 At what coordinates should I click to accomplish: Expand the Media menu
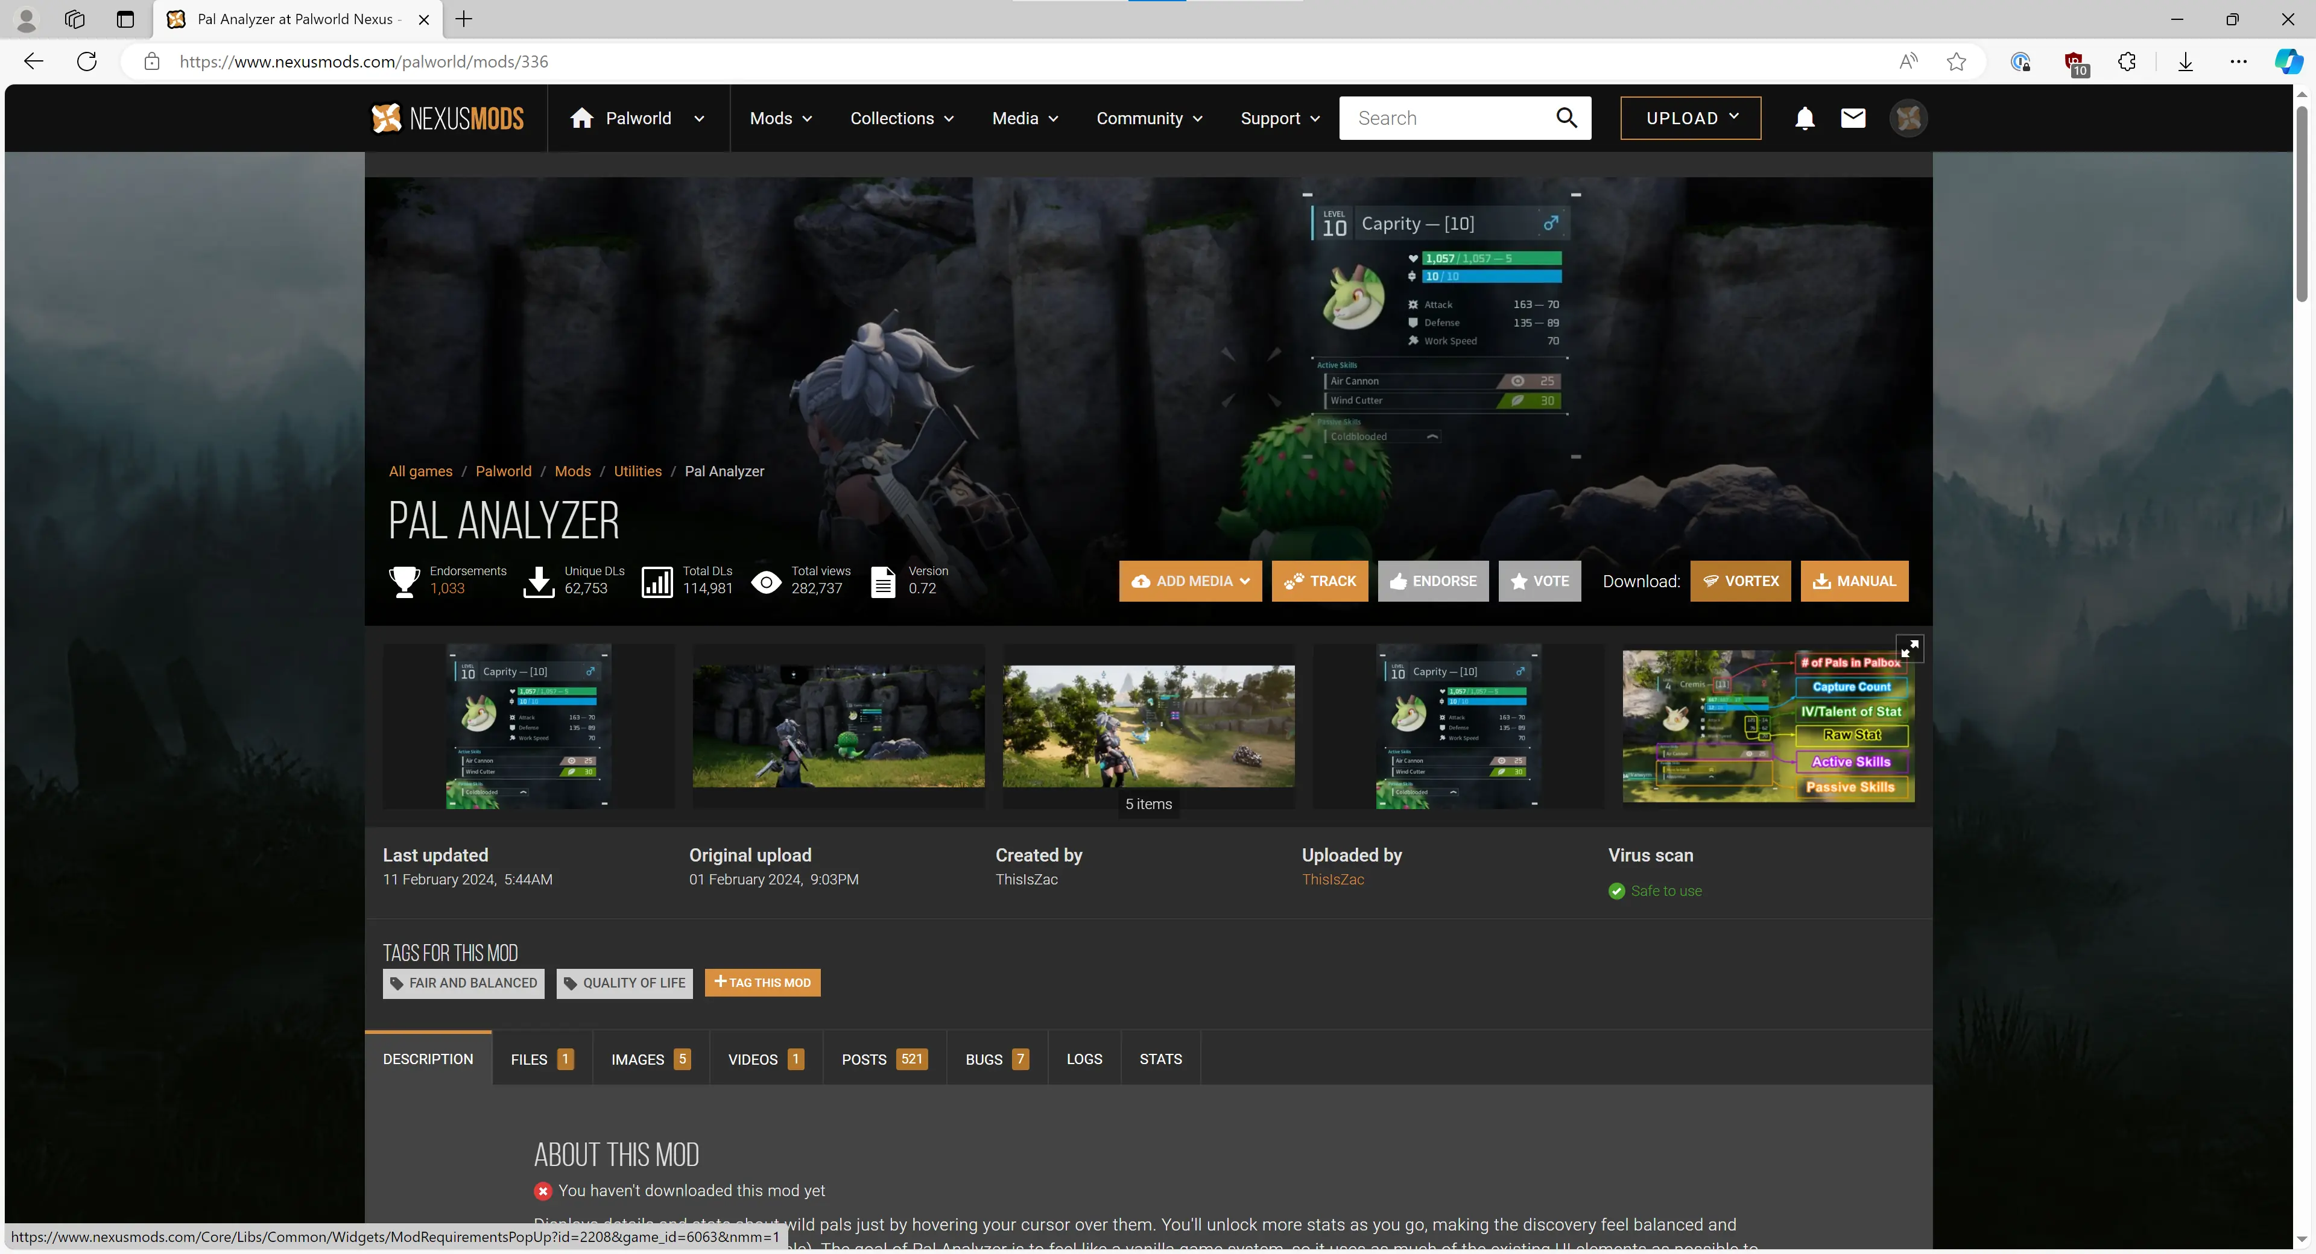point(1025,119)
